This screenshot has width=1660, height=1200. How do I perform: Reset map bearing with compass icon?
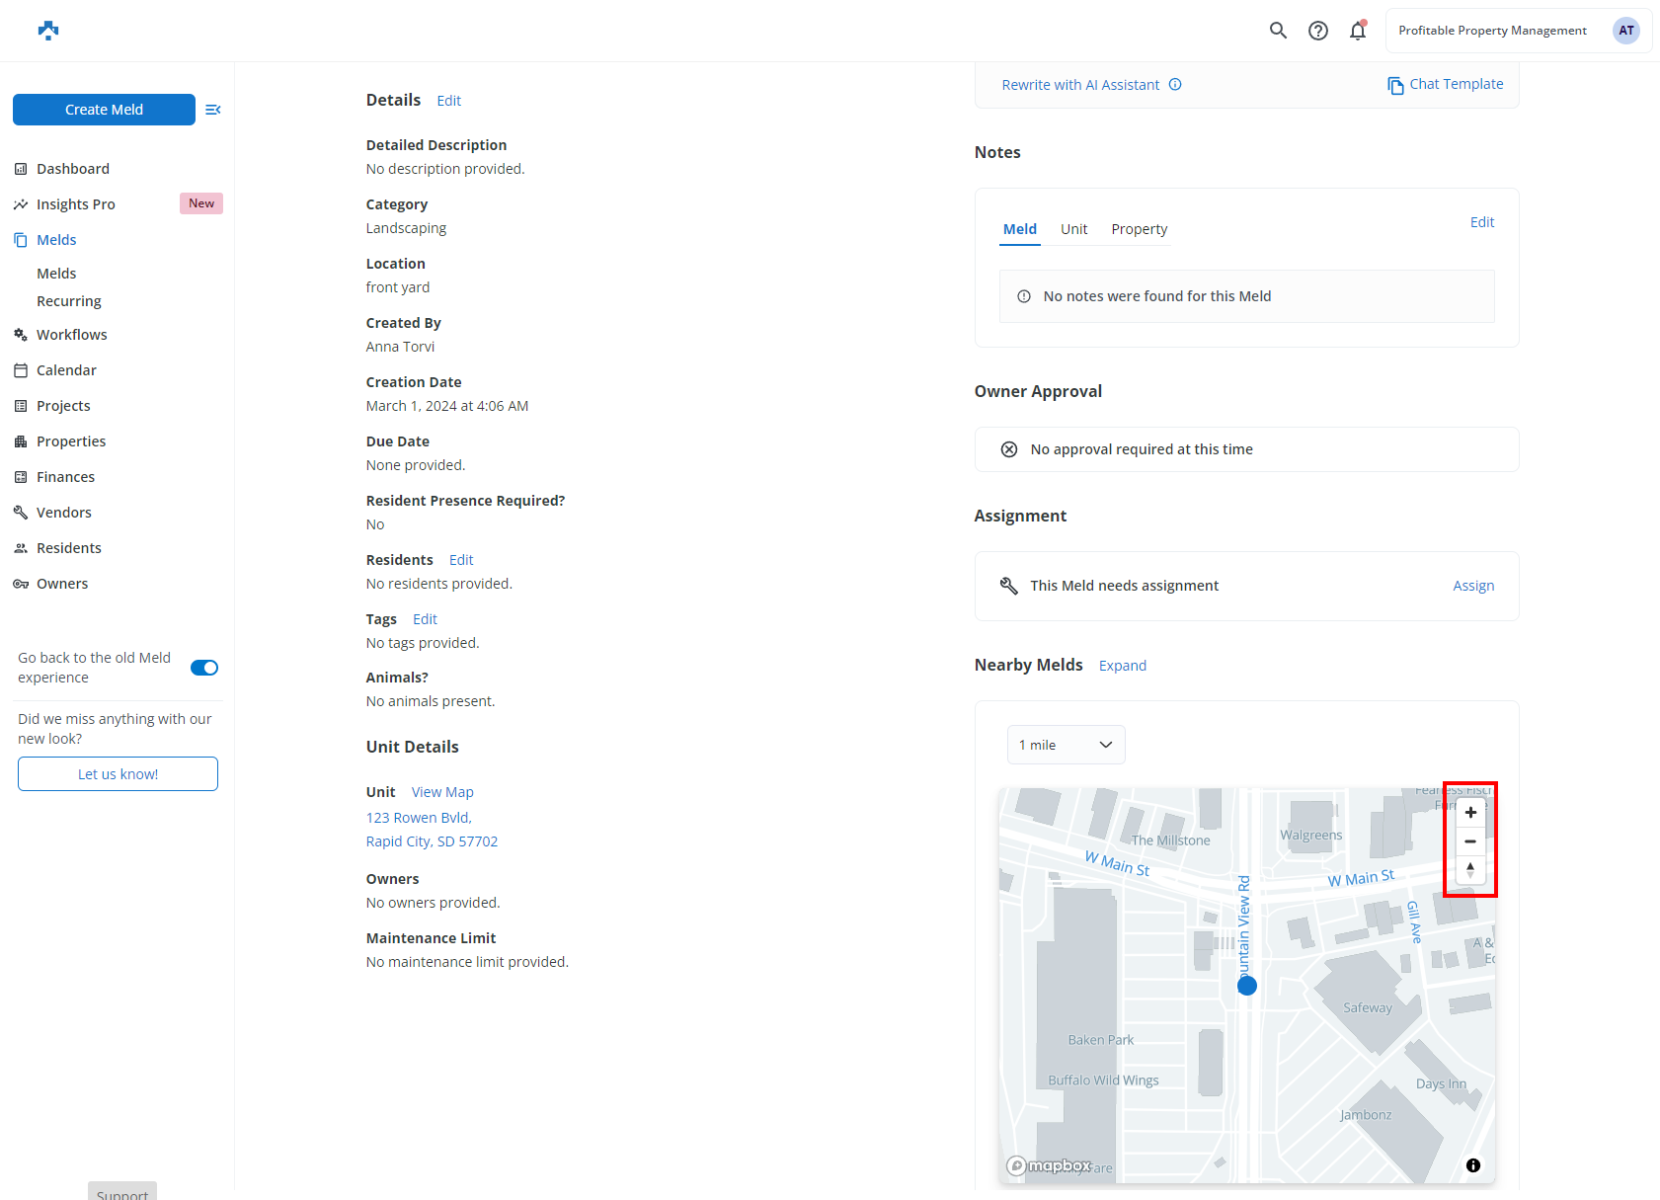pos(1470,870)
